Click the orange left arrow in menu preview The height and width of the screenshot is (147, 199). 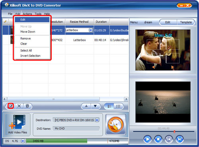[x=154, y=67]
